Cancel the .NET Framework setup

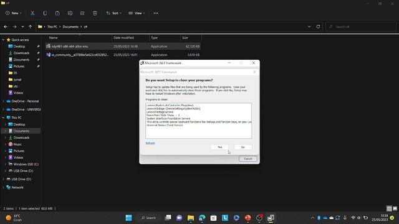248,159
